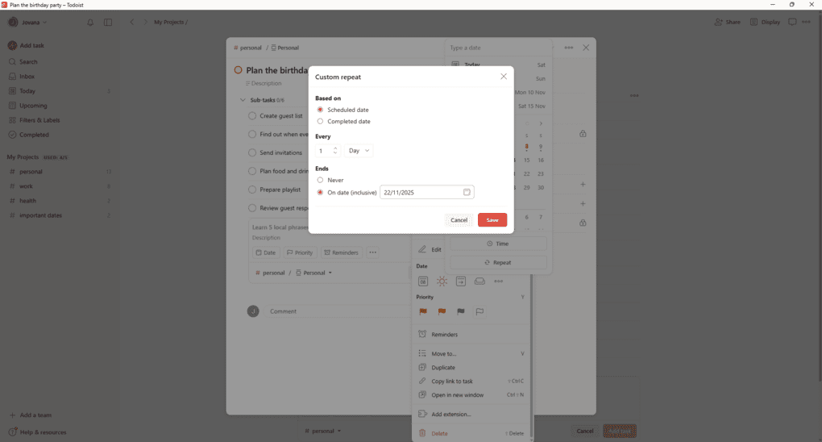The height and width of the screenshot is (442, 822).
Task: Close the Custom repeat dialog
Action: click(503, 77)
